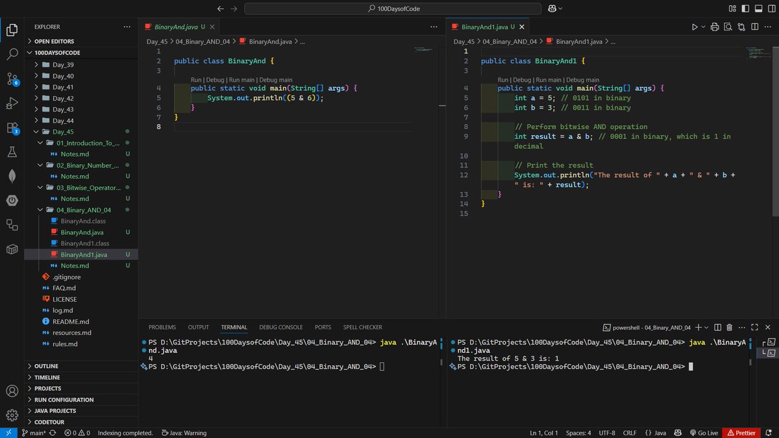Open the Search view in activity bar
This screenshot has height=438, width=779.
point(12,54)
